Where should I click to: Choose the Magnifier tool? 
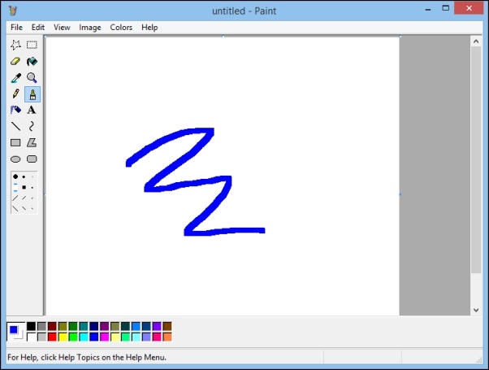click(x=32, y=78)
